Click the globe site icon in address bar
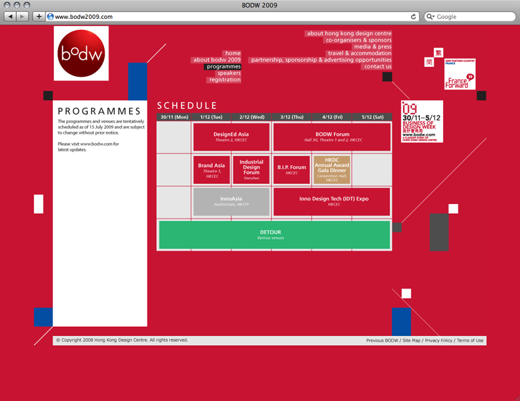Screen dimensions: 520x401 tap(51, 17)
